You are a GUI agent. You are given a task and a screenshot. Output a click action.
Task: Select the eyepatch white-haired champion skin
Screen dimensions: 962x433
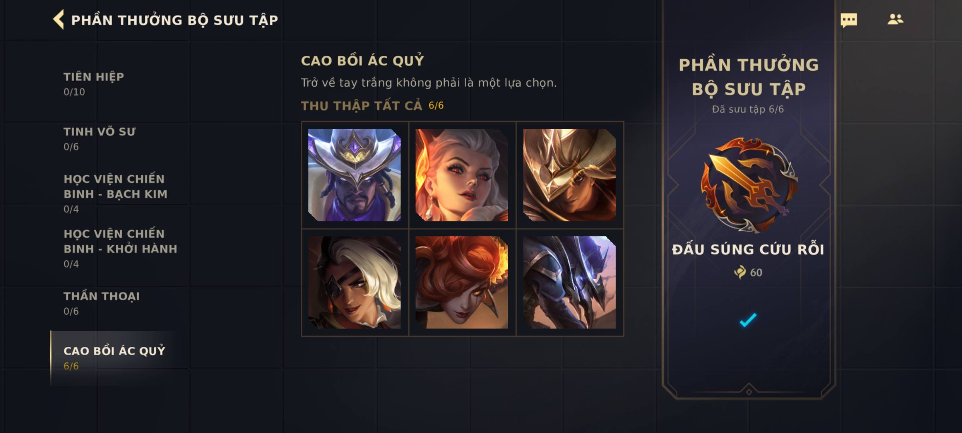354,282
